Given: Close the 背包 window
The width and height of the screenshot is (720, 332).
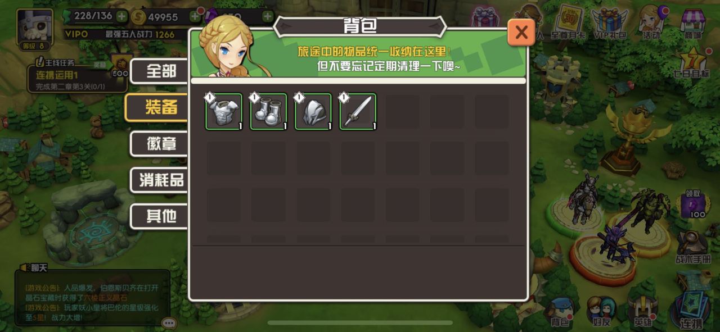Looking at the screenshot, I should (x=521, y=33).
